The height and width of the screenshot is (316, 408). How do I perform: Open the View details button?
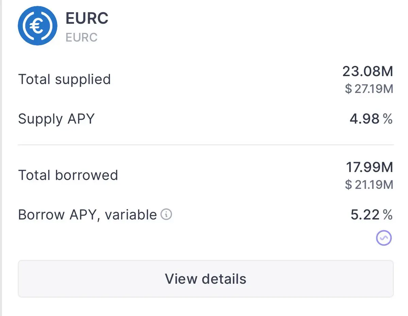[206, 279]
